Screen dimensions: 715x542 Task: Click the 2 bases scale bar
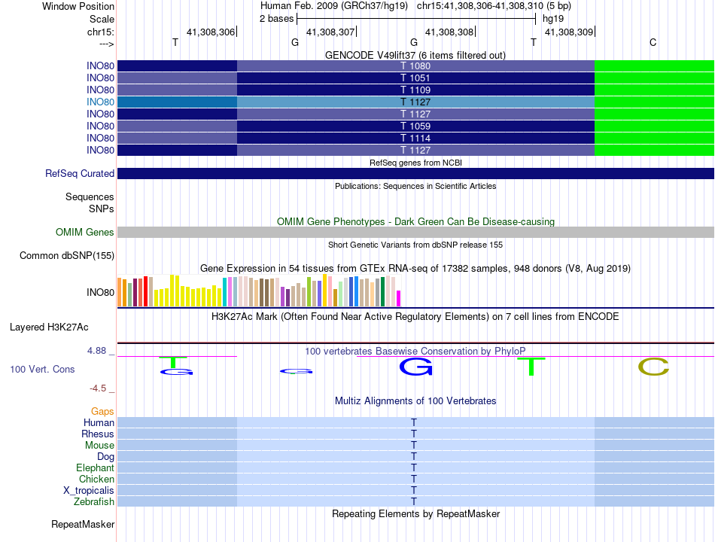[x=416, y=19]
